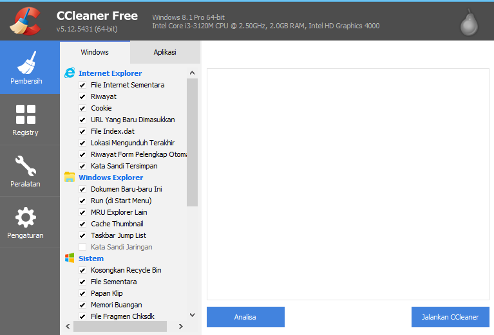This screenshot has height=335, width=494.
Task: Click the Sistem Windows flag icon
Action: tap(70, 258)
